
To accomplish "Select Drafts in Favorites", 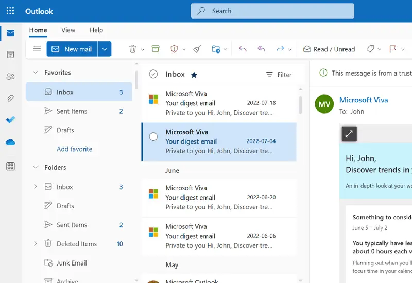I will coord(79,130).
